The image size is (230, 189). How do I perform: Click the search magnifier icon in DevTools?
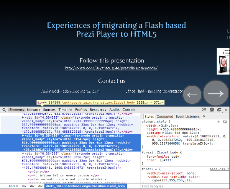click(4, 110)
